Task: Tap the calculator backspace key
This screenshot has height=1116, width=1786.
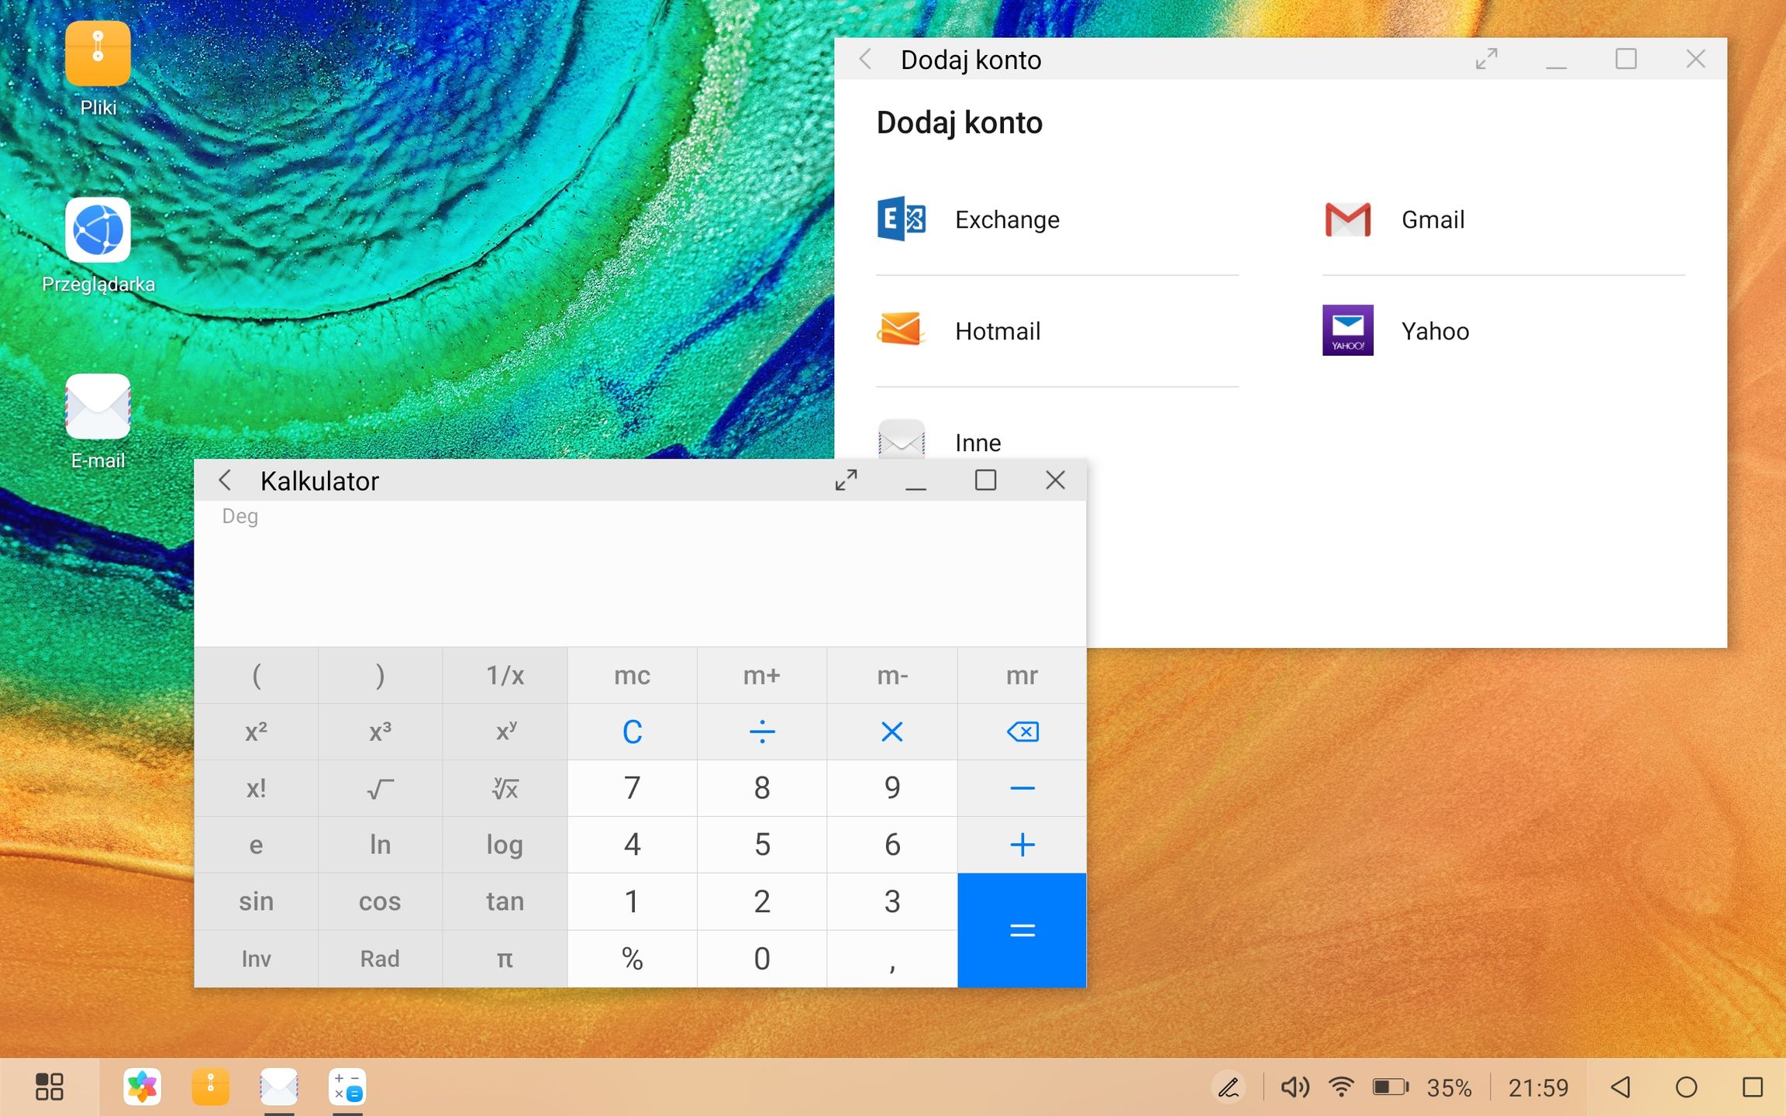Action: tap(1022, 732)
